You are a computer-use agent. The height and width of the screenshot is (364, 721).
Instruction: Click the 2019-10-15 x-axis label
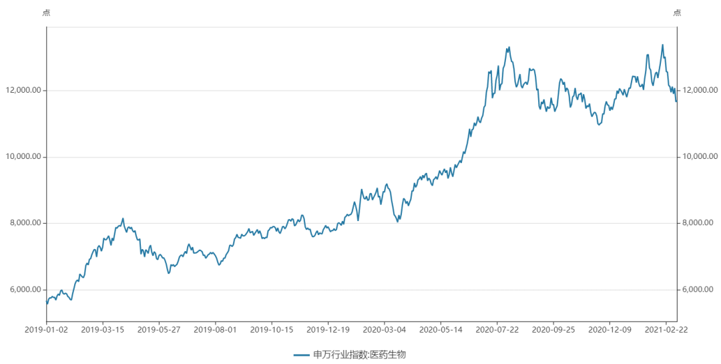271,330
